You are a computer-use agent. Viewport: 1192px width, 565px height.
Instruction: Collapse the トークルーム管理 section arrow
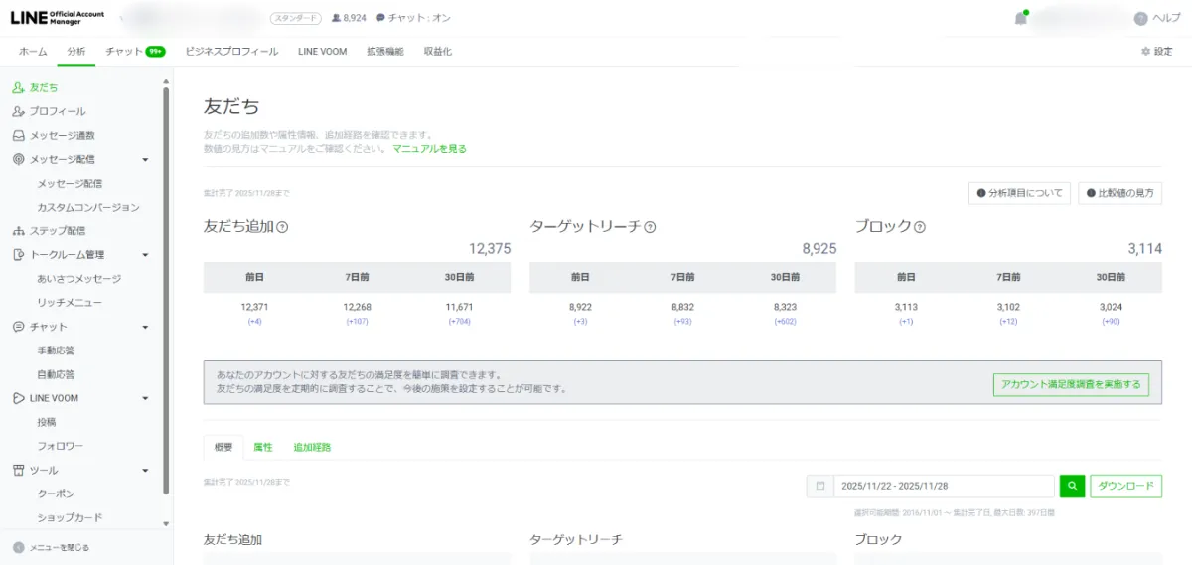coord(145,255)
